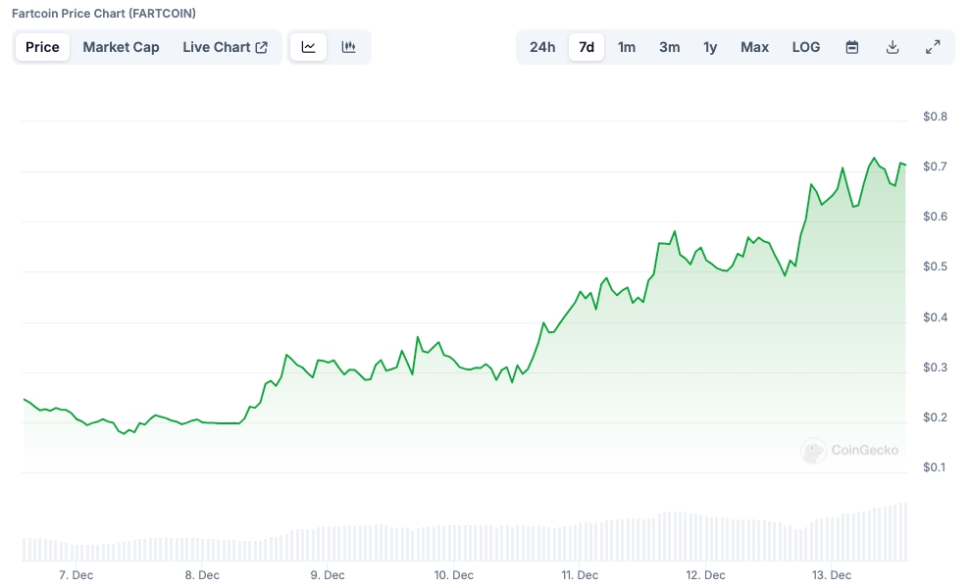This screenshot has width=970, height=588.
Task: Click the 10. Dec date label
Action: pyautogui.click(x=453, y=575)
